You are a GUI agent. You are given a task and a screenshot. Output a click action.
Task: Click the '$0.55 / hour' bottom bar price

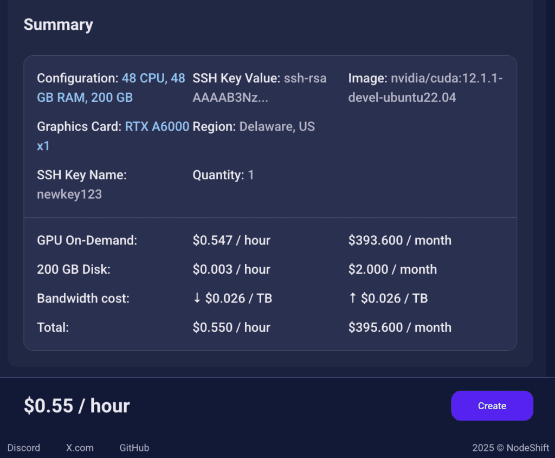click(x=77, y=405)
